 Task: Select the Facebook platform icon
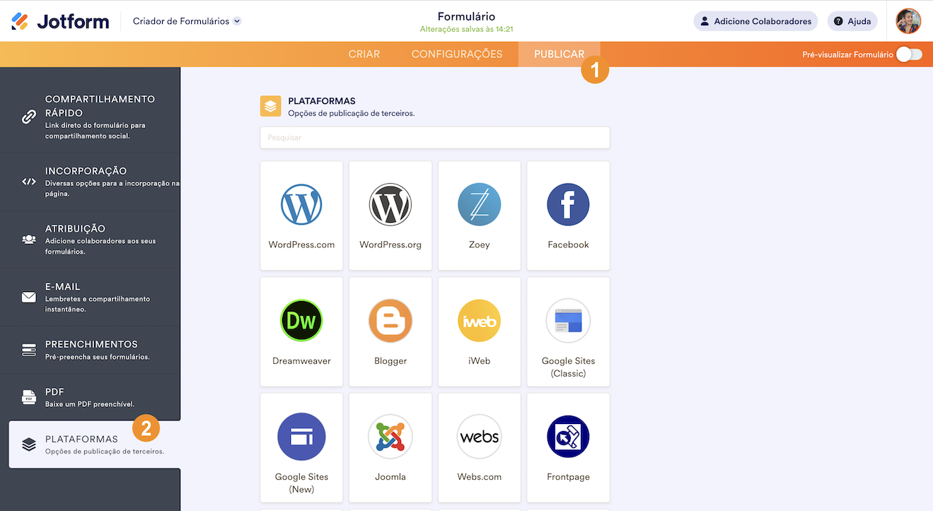click(x=568, y=205)
